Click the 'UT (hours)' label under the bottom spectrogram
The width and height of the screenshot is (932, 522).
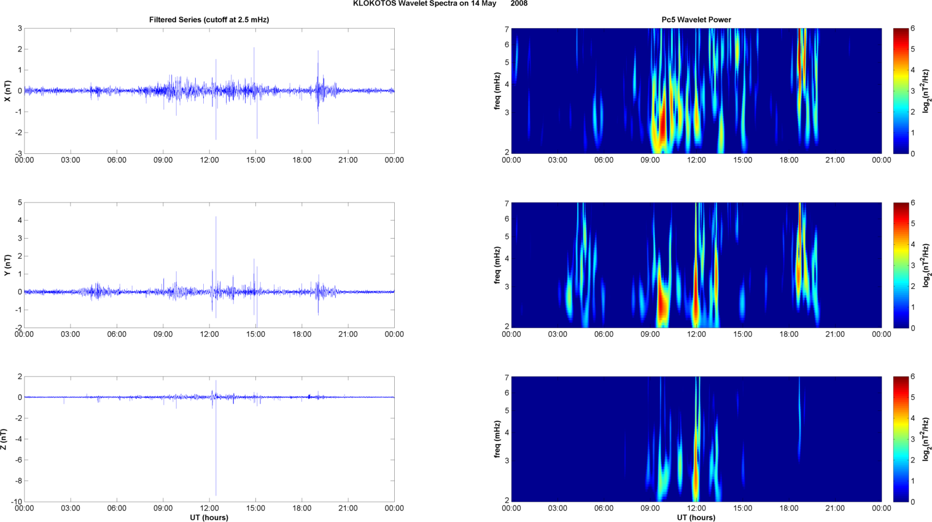click(x=696, y=518)
